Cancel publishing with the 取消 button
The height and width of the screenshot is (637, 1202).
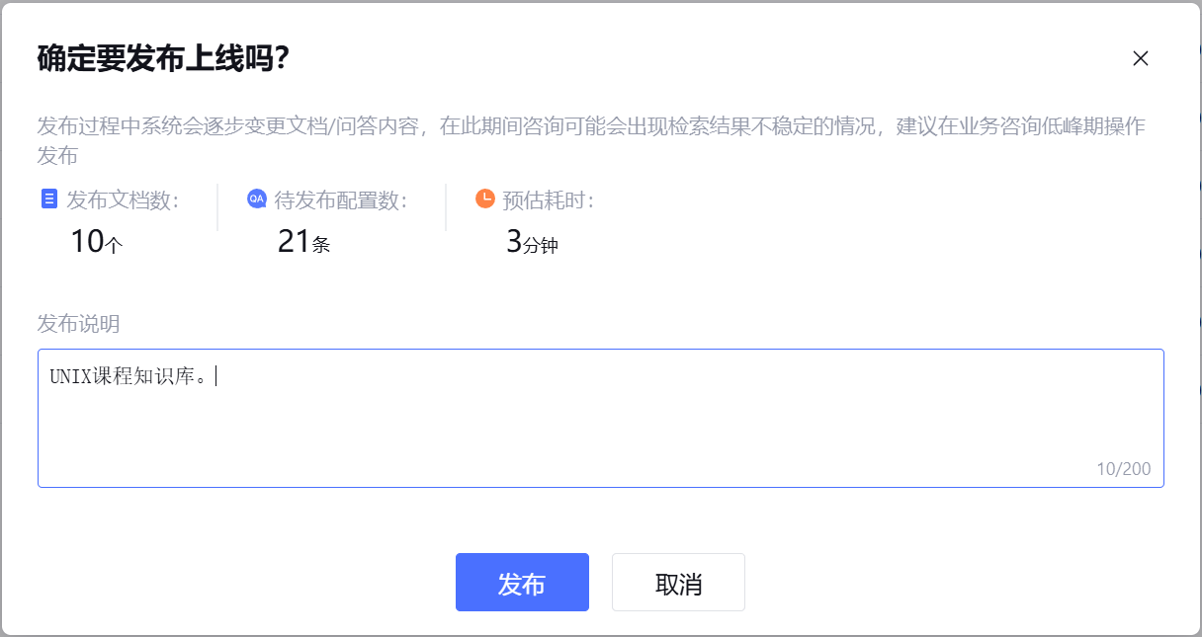pyautogui.click(x=678, y=583)
